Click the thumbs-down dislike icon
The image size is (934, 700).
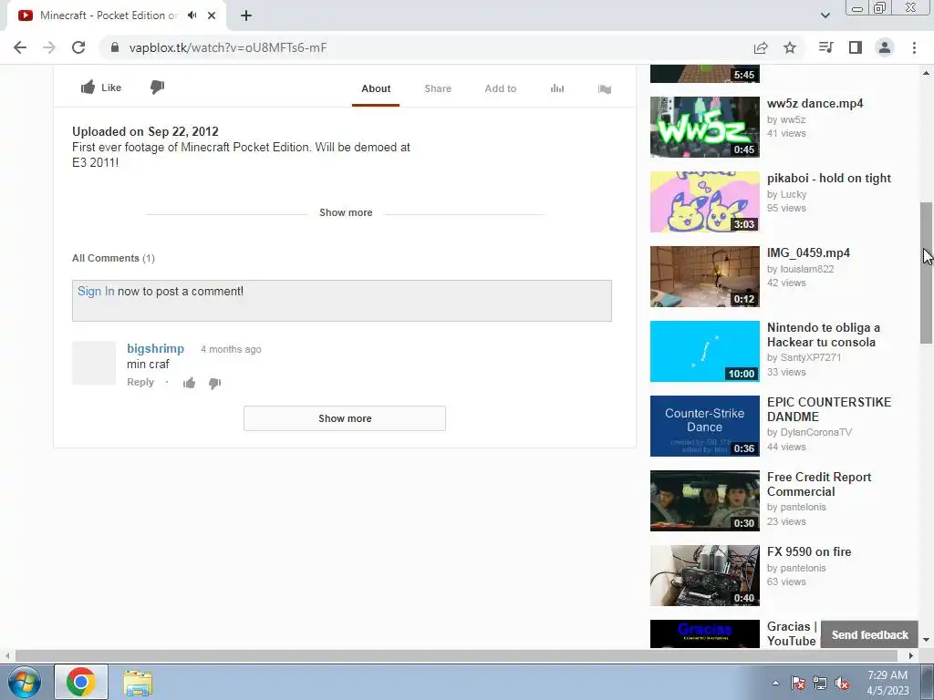pos(157,87)
